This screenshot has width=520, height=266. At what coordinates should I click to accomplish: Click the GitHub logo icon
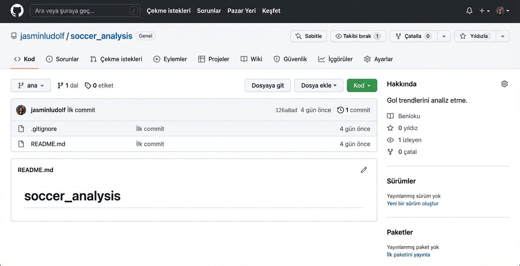tap(17, 11)
